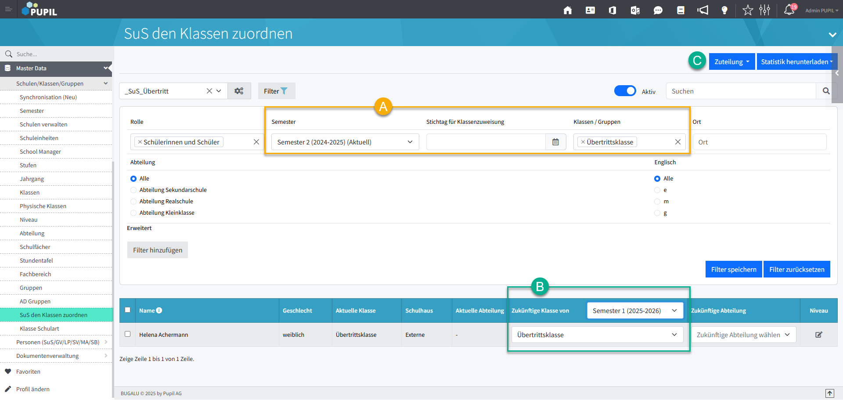
Task: Select Englisch level g
Action: point(657,213)
